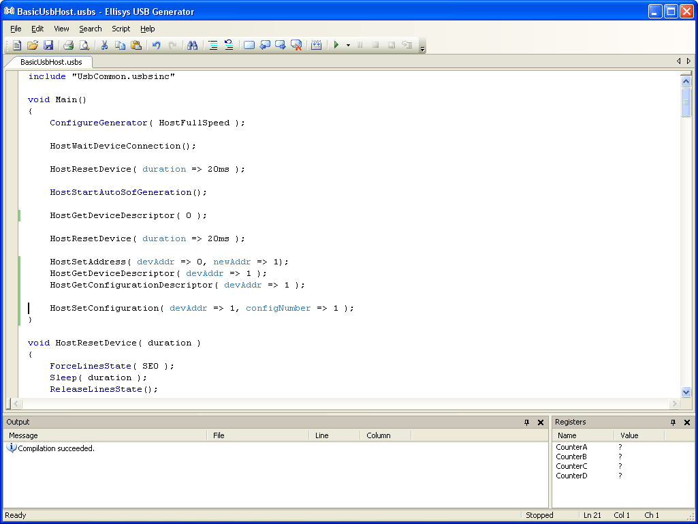Click the New file toolbar icon
This screenshot has height=524, width=698.
click(x=17, y=45)
